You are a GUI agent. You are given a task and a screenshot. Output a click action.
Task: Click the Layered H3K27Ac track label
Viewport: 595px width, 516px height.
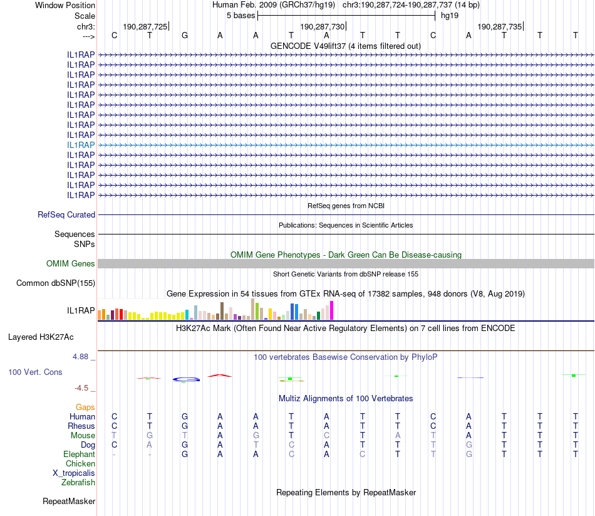click(x=41, y=337)
